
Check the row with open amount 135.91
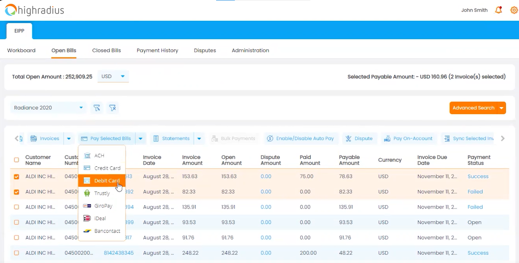16,207
